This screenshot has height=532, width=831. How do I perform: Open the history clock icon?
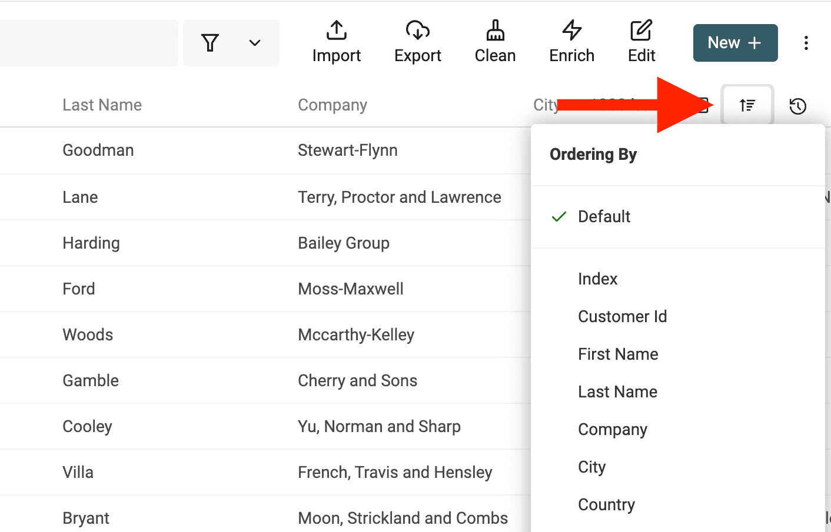click(x=797, y=106)
